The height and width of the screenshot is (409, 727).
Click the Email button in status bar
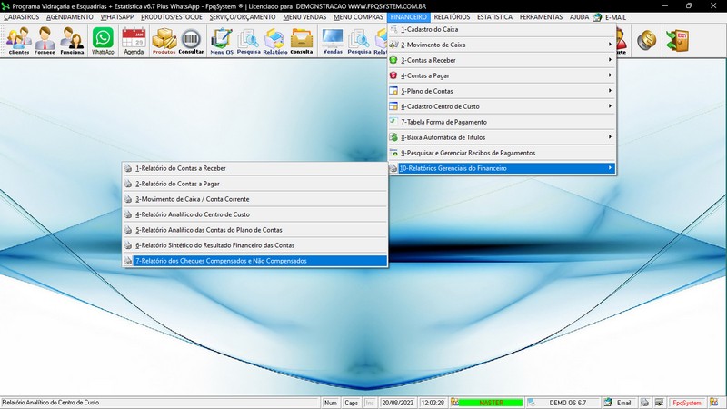pyautogui.click(x=618, y=403)
